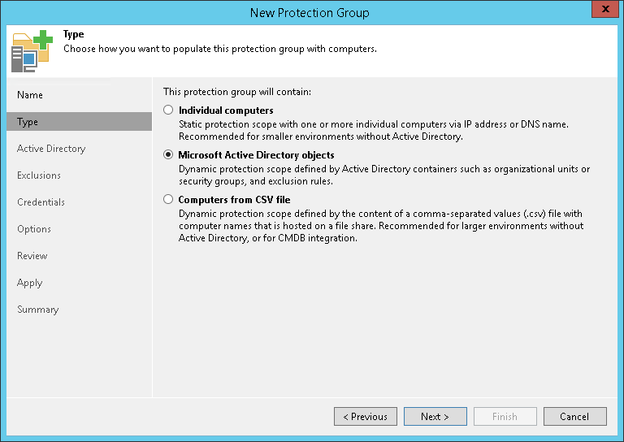
Task: Go to the Apply step
Action: (x=29, y=283)
